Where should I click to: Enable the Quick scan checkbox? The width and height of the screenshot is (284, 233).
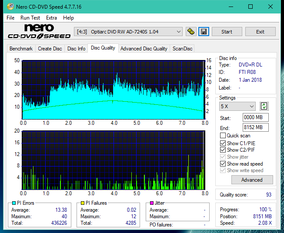point(223,136)
